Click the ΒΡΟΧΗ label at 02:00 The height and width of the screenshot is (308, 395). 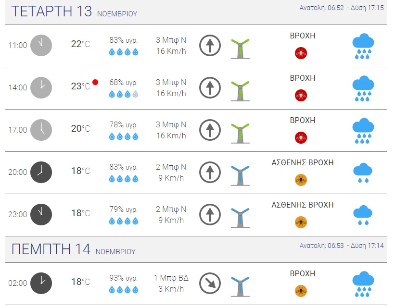pos(303,273)
